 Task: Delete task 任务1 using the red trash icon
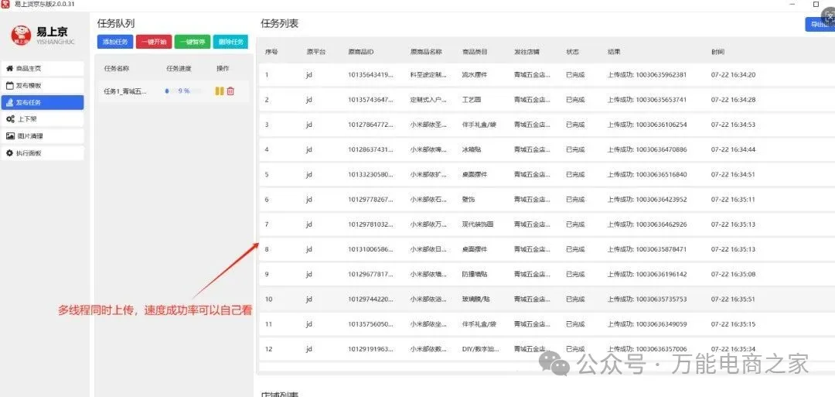[x=230, y=91]
